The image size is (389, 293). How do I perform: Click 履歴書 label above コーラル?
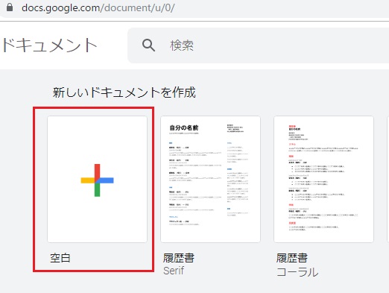(x=292, y=258)
